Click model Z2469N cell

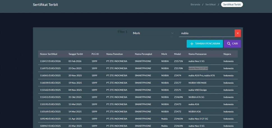pyautogui.click(x=178, y=97)
